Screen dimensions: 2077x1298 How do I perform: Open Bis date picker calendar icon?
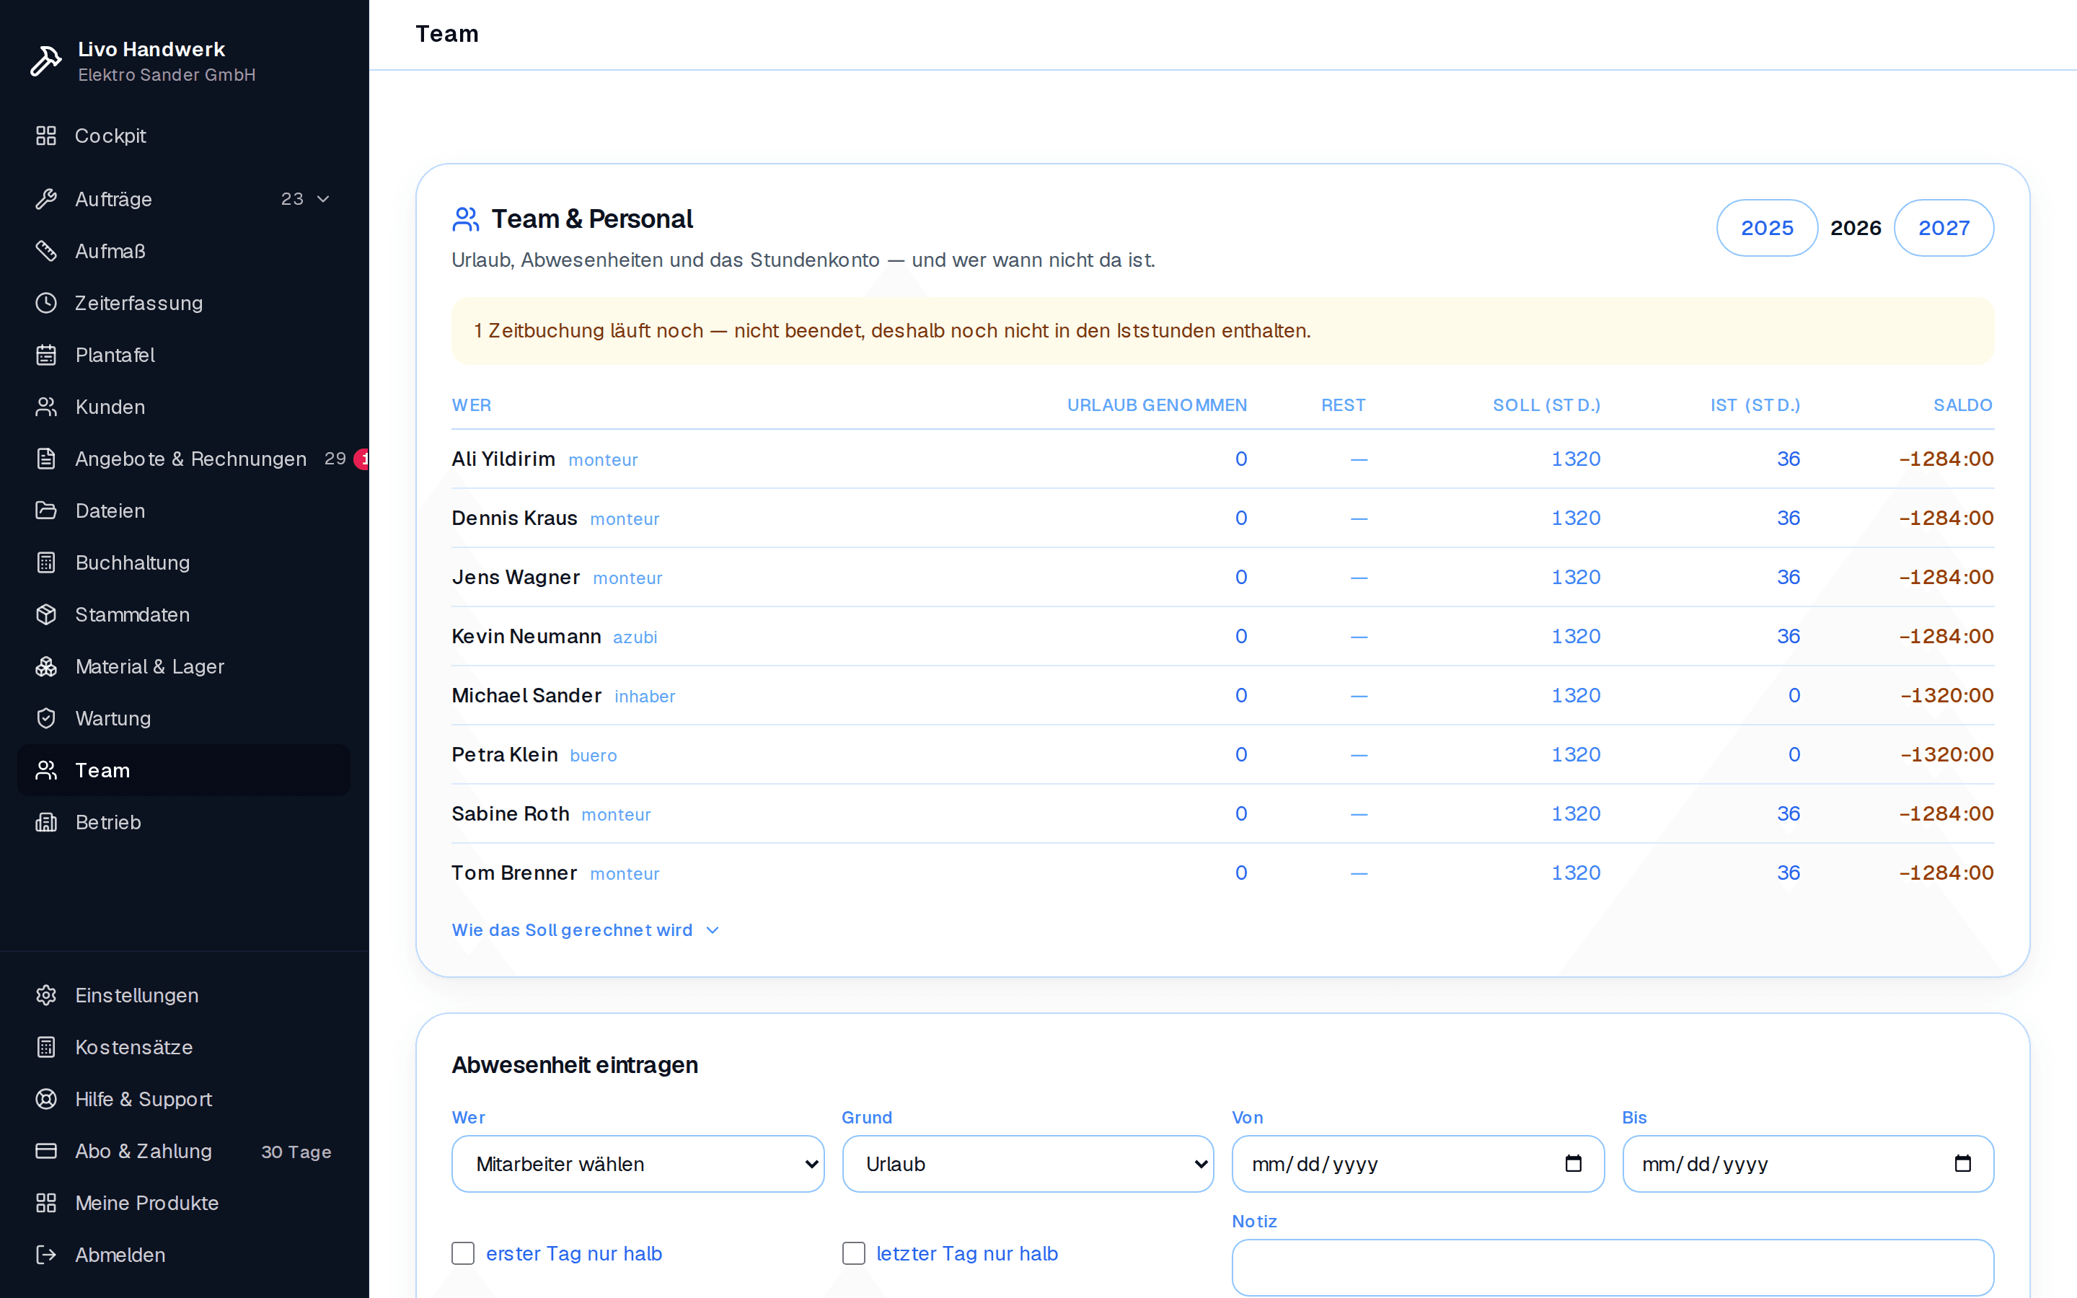tap(1963, 1163)
